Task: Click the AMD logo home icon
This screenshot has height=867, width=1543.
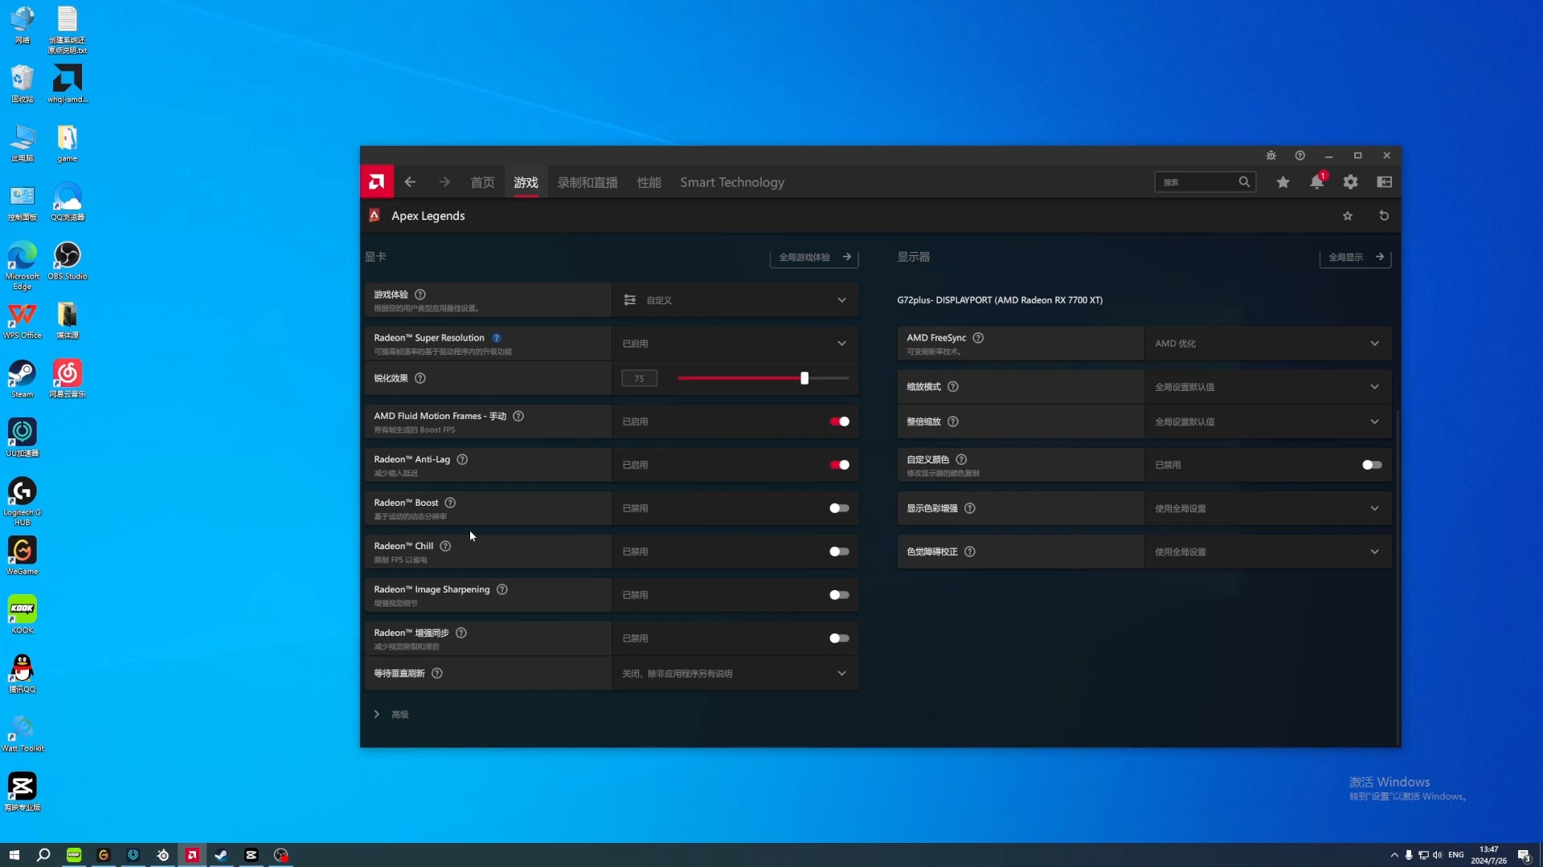Action: [x=377, y=182]
